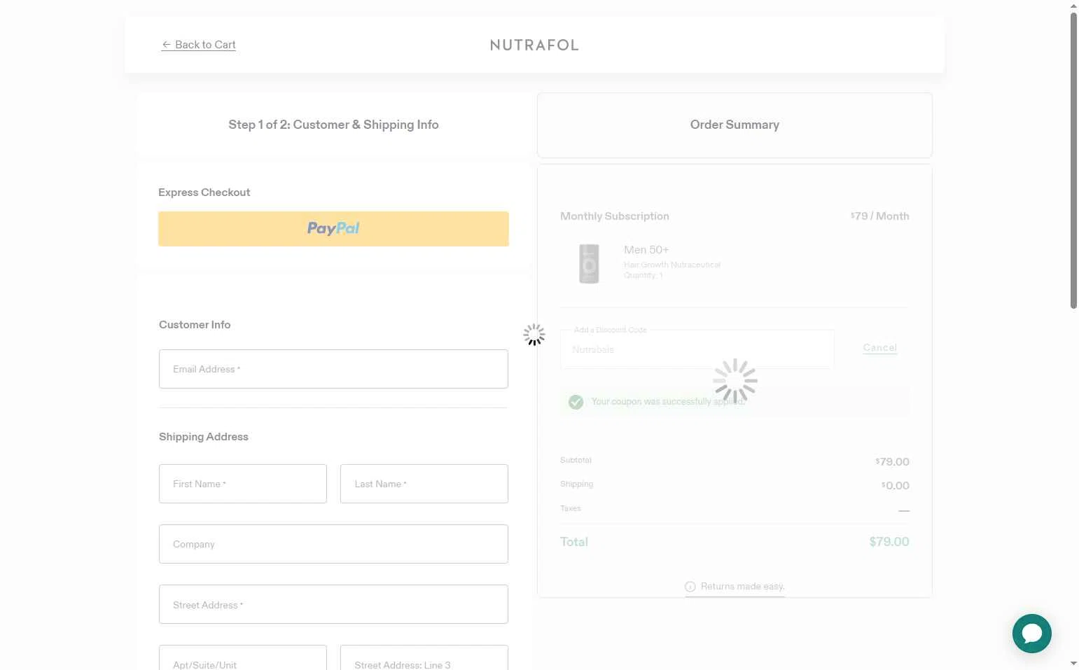1079x670 pixels.
Task: Click the scrollbar down arrow
Action: coord(1073,663)
